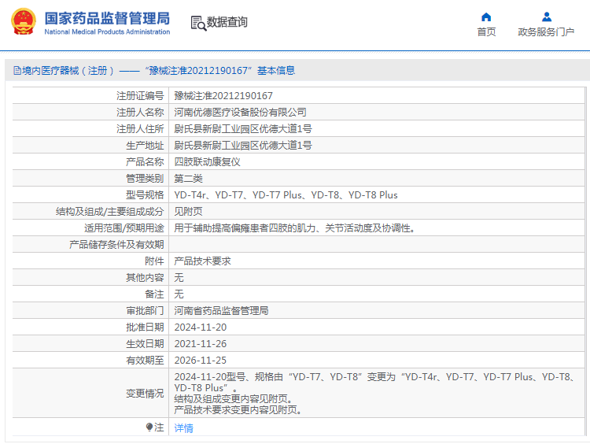
Task: Click the 审批部门 label
Action: pyautogui.click(x=145, y=311)
